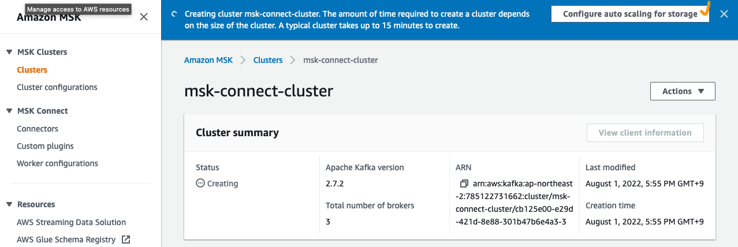Image resolution: width=738 pixels, height=247 pixels.
Task: Open Cluster configurations page
Action: 57,87
